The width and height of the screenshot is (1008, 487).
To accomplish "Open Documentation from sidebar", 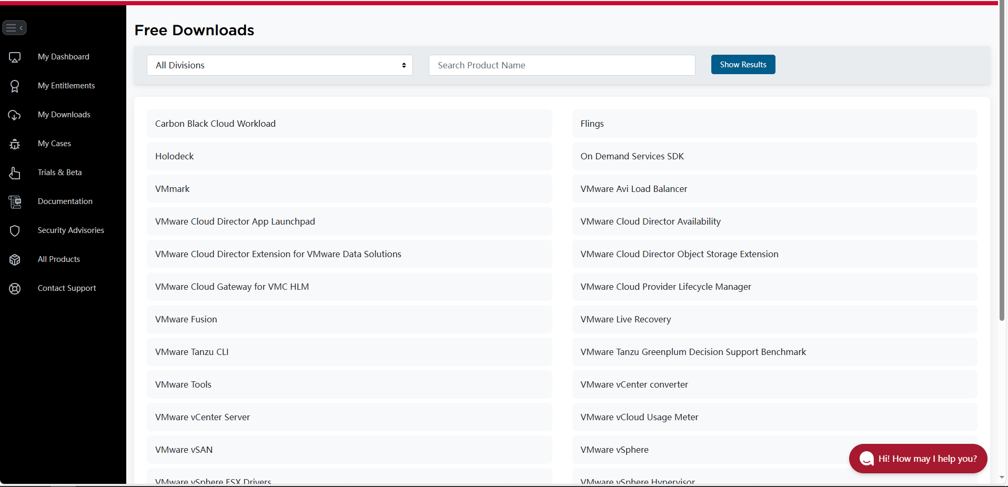I will 65,201.
